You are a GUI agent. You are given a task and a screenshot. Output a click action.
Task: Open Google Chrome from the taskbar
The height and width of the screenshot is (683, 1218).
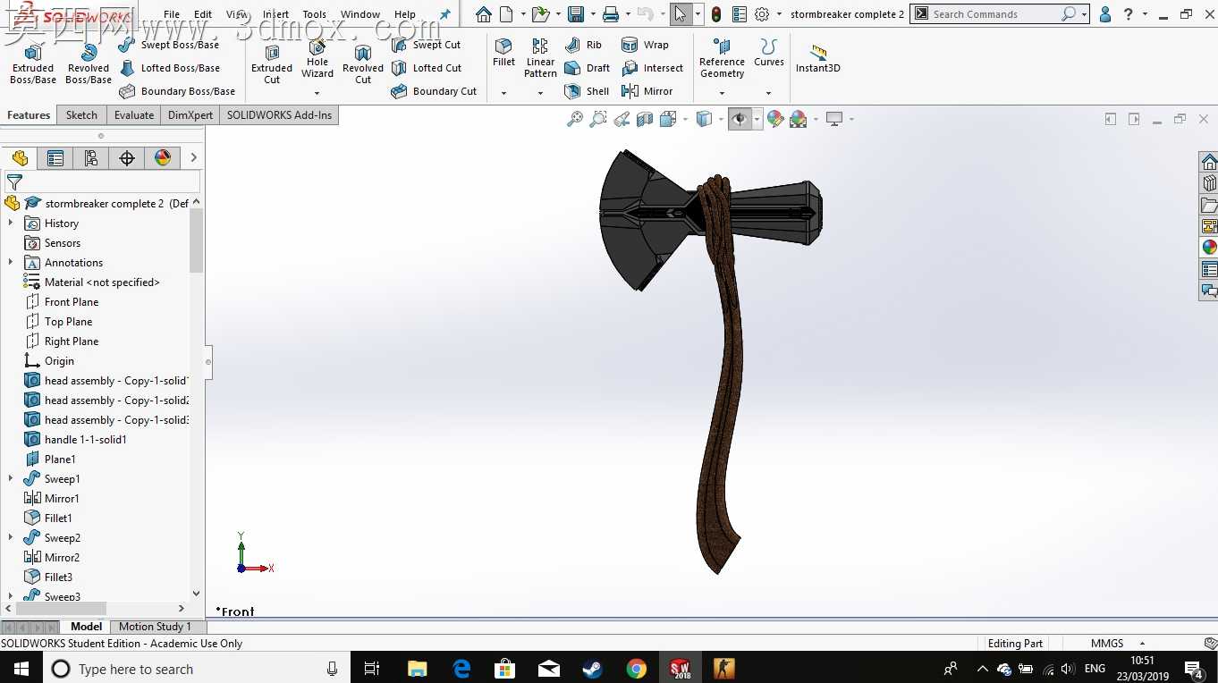point(636,669)
